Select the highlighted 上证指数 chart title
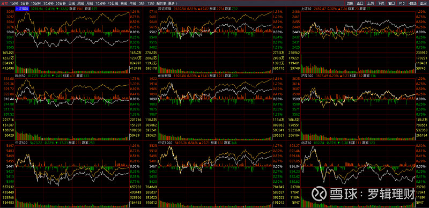This screenshot has height=208, width=429. [22, 9]
